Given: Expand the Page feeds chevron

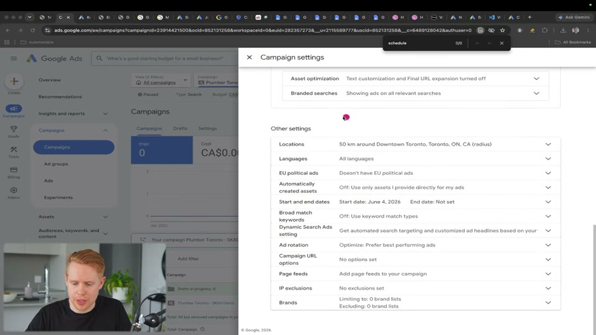Looking at the screenshot, I should click(x=548, y=274).
